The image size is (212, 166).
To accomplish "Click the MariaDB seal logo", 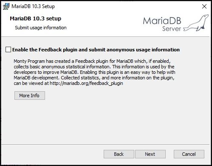I will click(196, 23).
